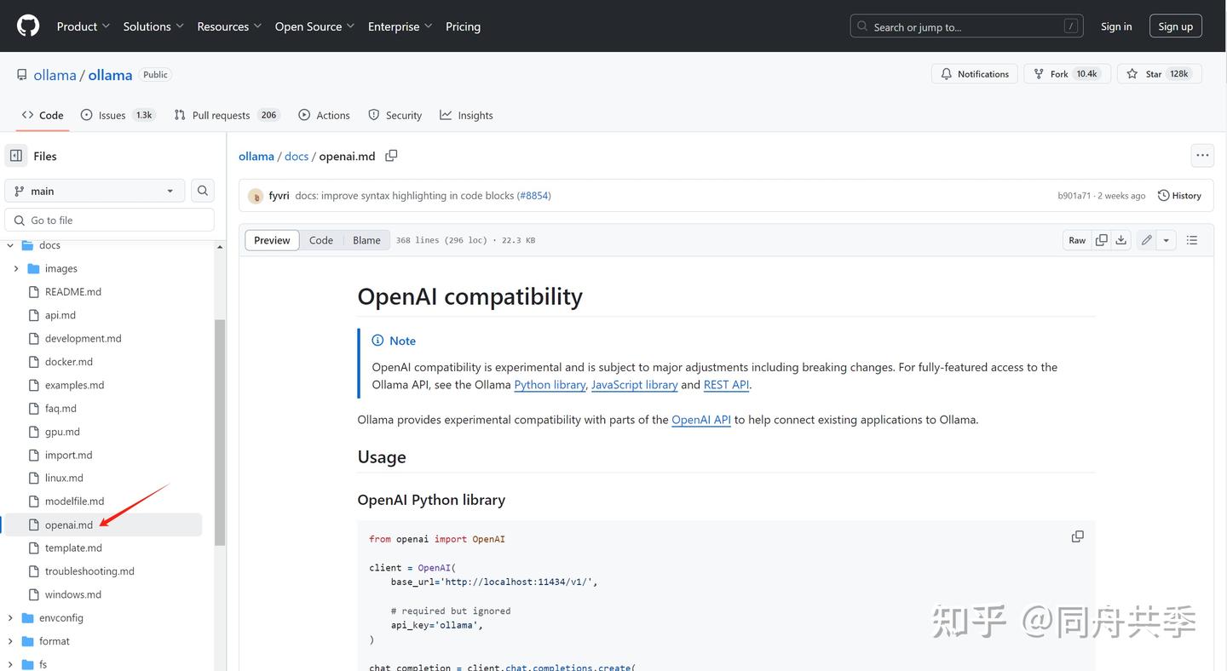Copy raw file contents icon

pyautogui.click(x=1101, y=240)
